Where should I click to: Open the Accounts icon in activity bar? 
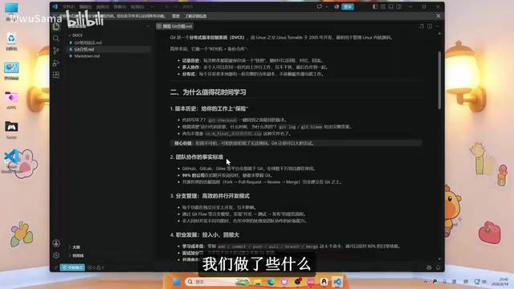click(56, 243)
